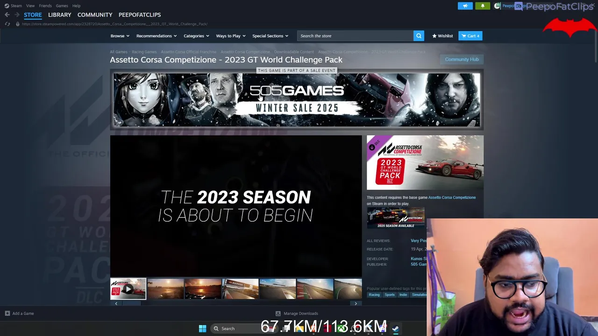This screenshot has height=336, width=598.
Task: Click the 2025 Season Available banner image
Action: 396,218
